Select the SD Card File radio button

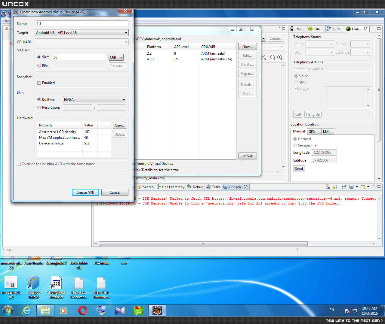point(39,66)
